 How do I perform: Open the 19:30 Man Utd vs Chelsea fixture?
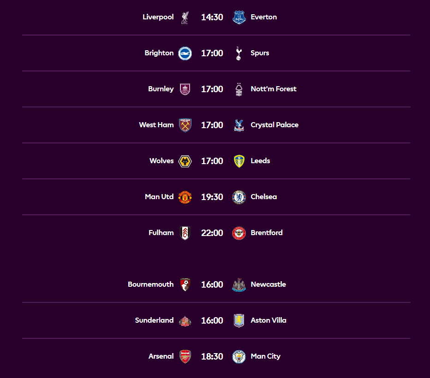coord(216,197)
